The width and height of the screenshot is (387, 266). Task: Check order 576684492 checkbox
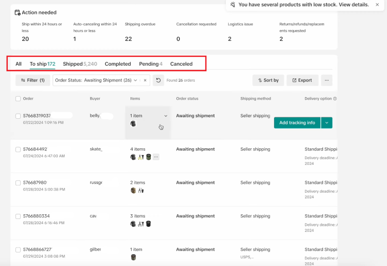point(18,149)
